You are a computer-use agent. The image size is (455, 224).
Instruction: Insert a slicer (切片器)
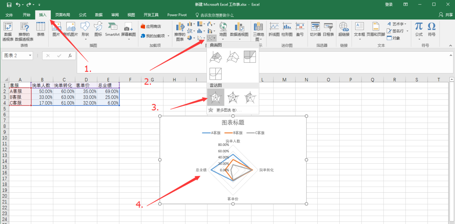[315, 29]
